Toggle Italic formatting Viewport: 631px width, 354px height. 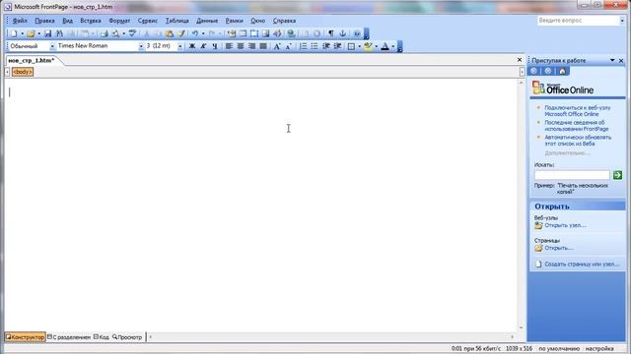pos(203,46)
